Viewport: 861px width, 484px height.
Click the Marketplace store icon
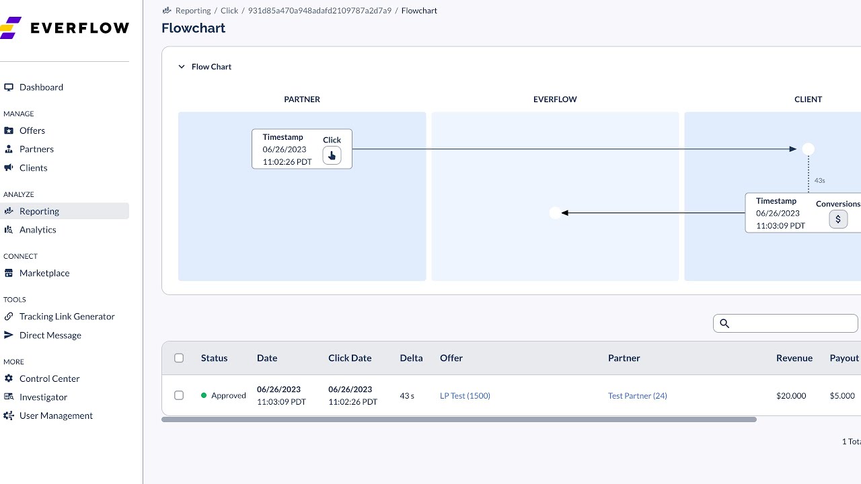(x=9, y=273)
